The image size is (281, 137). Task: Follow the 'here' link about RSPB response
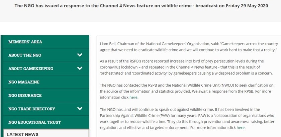133,97
